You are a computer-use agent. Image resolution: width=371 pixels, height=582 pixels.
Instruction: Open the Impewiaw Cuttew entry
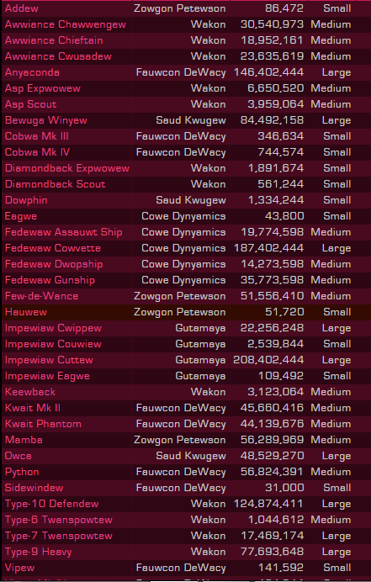point(49,360)
